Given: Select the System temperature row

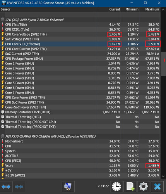Looking at the screenshot, I should (x=80, y=151).
